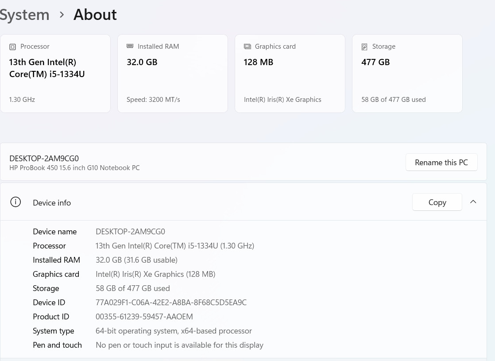Click the Pen and touch label
495x361 pixels.
(x=58, y=345)
